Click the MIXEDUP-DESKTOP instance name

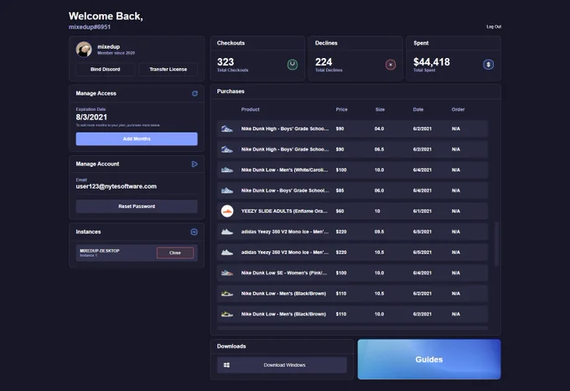click(100, 251)
